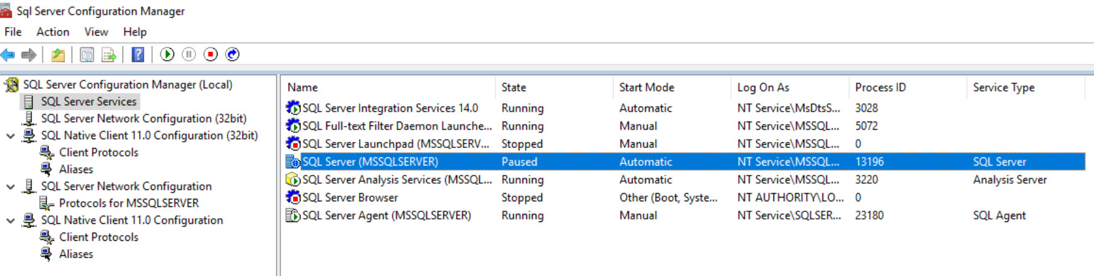Open the View menu

point(96,32)
